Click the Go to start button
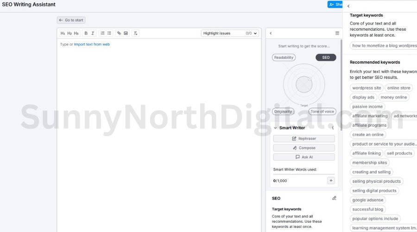This screenshot has height=232, width=417. [71, 20]
